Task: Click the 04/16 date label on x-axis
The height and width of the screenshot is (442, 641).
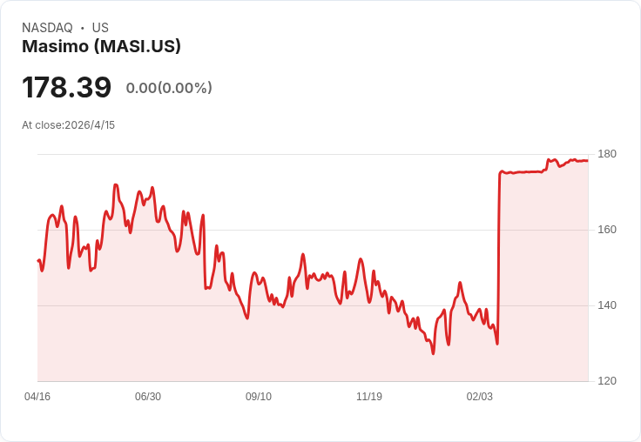Action: (37, 396)
